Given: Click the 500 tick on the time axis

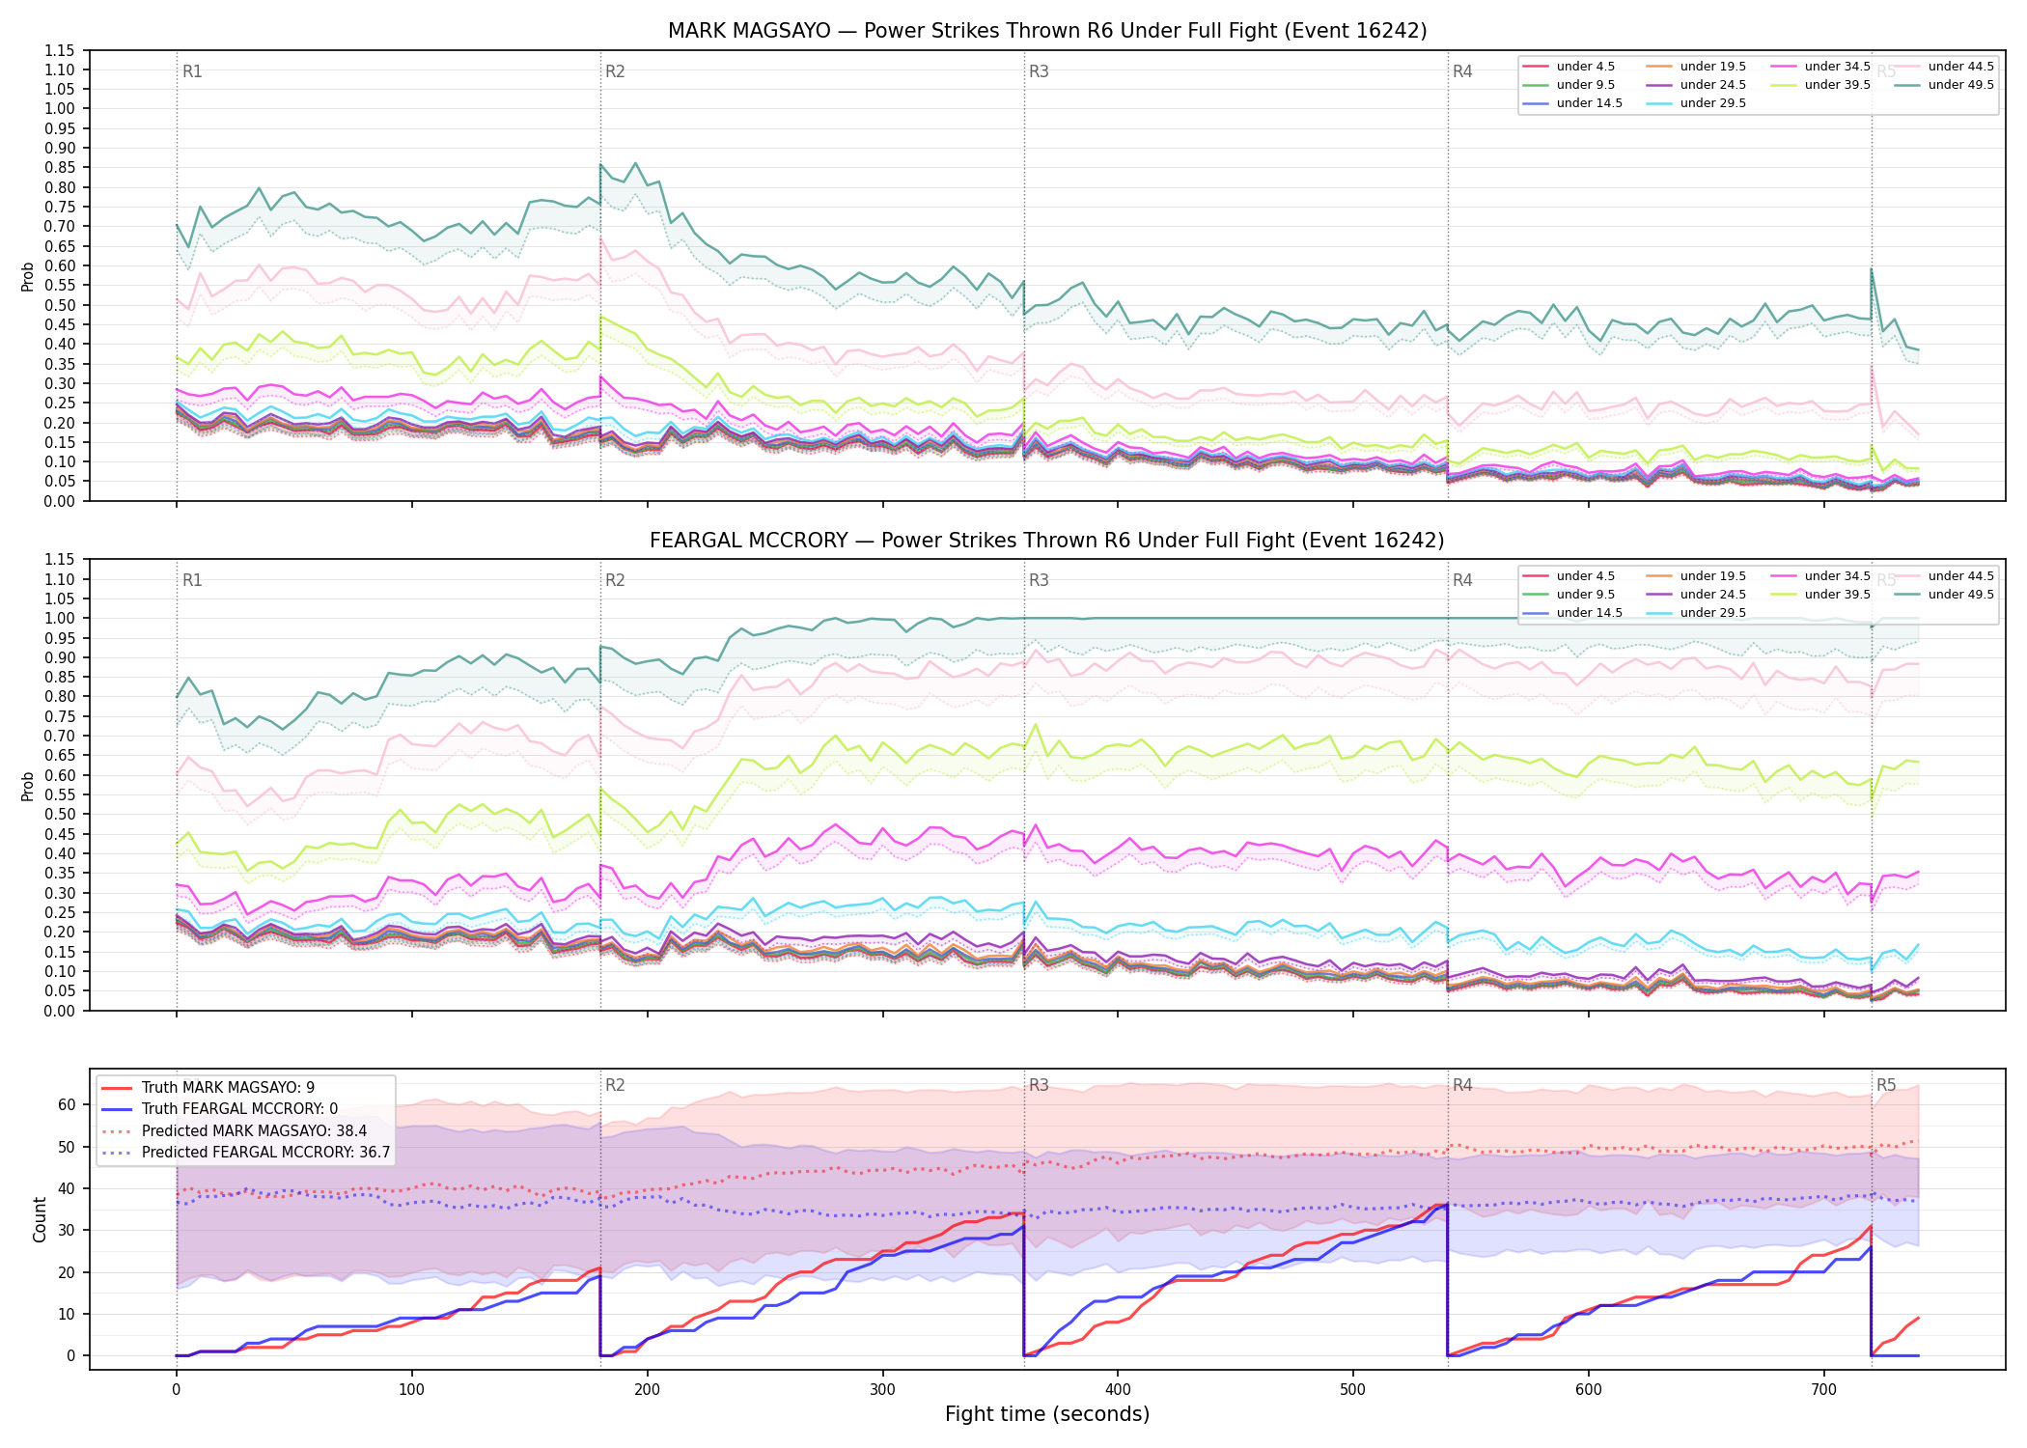Looking at the screenshot, I should (1353, 1390).
